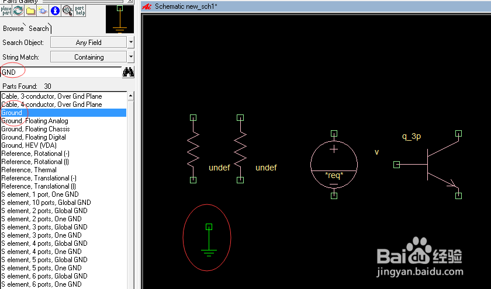Image resolution: width=491 pixels, height=289 pixels.
Task: Open the part help icon
Action: click(79, 11)
